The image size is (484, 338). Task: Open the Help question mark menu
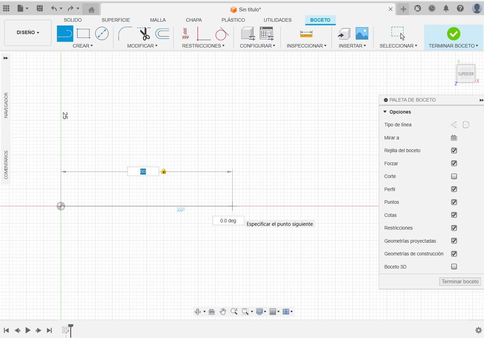coord(460,9)
